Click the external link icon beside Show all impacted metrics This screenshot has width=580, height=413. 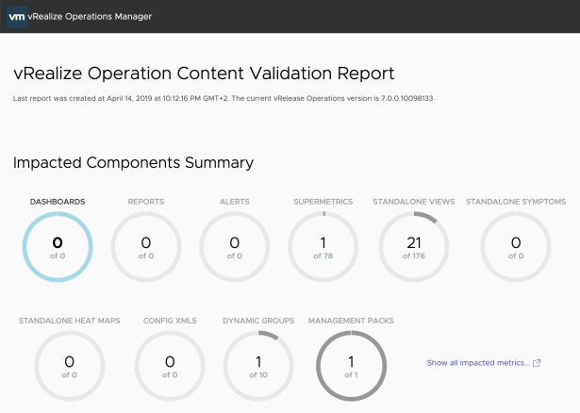click(x=537, y=363)
